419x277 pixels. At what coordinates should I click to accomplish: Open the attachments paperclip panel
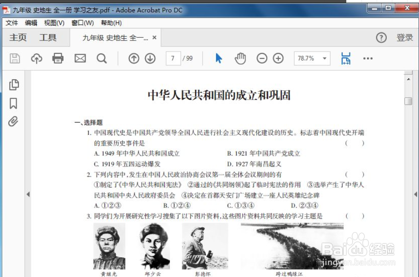14,121
